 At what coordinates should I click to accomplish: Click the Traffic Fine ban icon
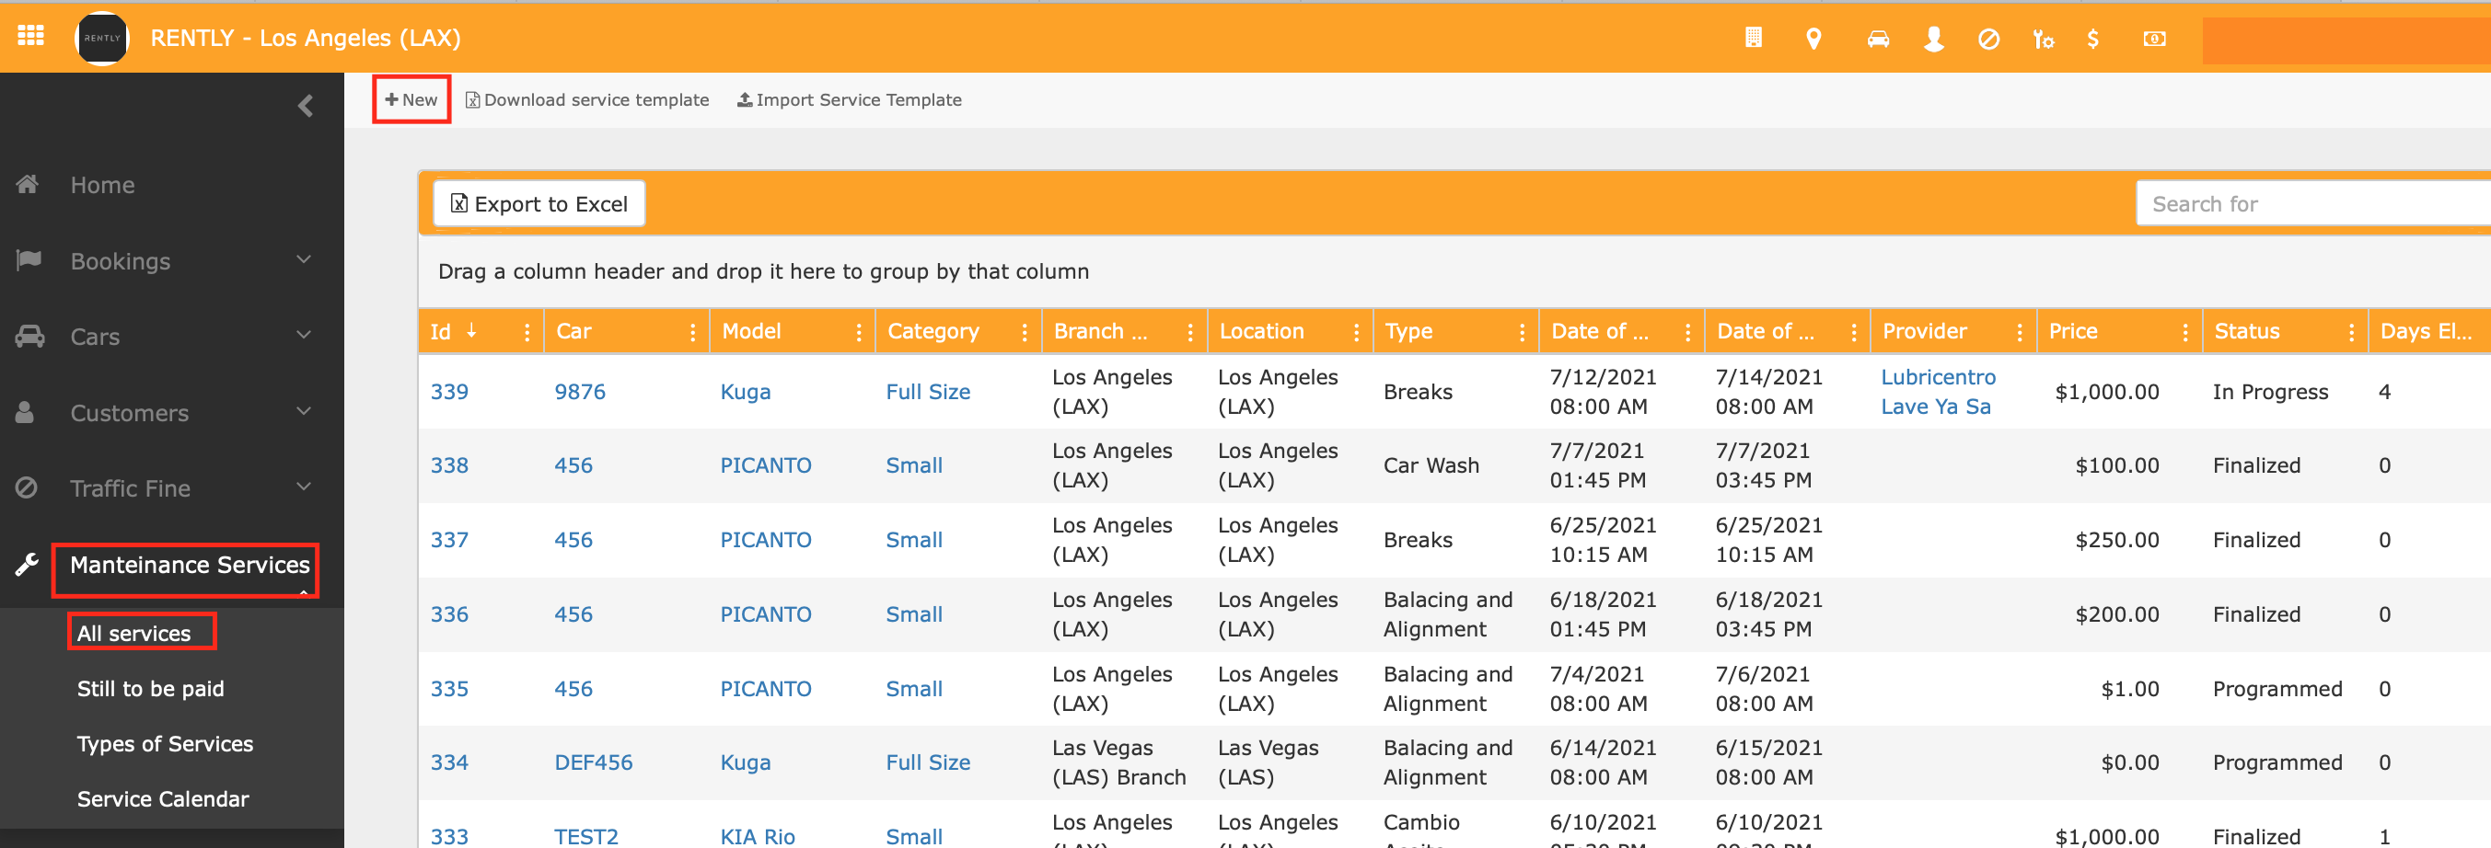(x=26, y=487)
